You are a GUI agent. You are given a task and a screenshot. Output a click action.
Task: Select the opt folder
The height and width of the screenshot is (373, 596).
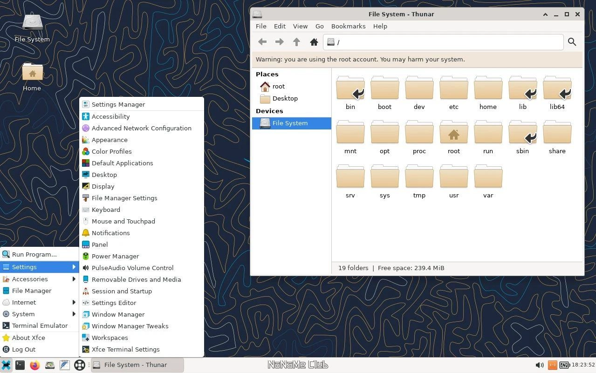coord(385,137)
